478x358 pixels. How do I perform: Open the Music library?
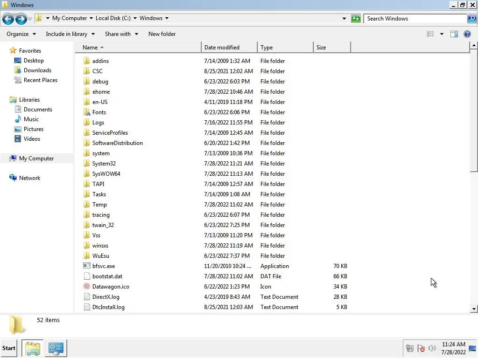tap(31, 119)
